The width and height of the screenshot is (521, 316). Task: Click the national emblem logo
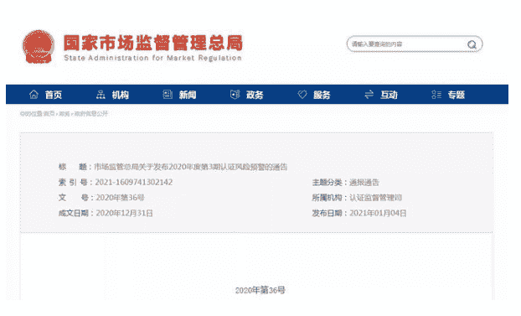(39, 47)
